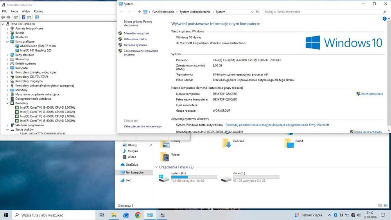This screenshot has height=220, width=391.
Task: Expand the Monitory category
Action: (7, 90)
